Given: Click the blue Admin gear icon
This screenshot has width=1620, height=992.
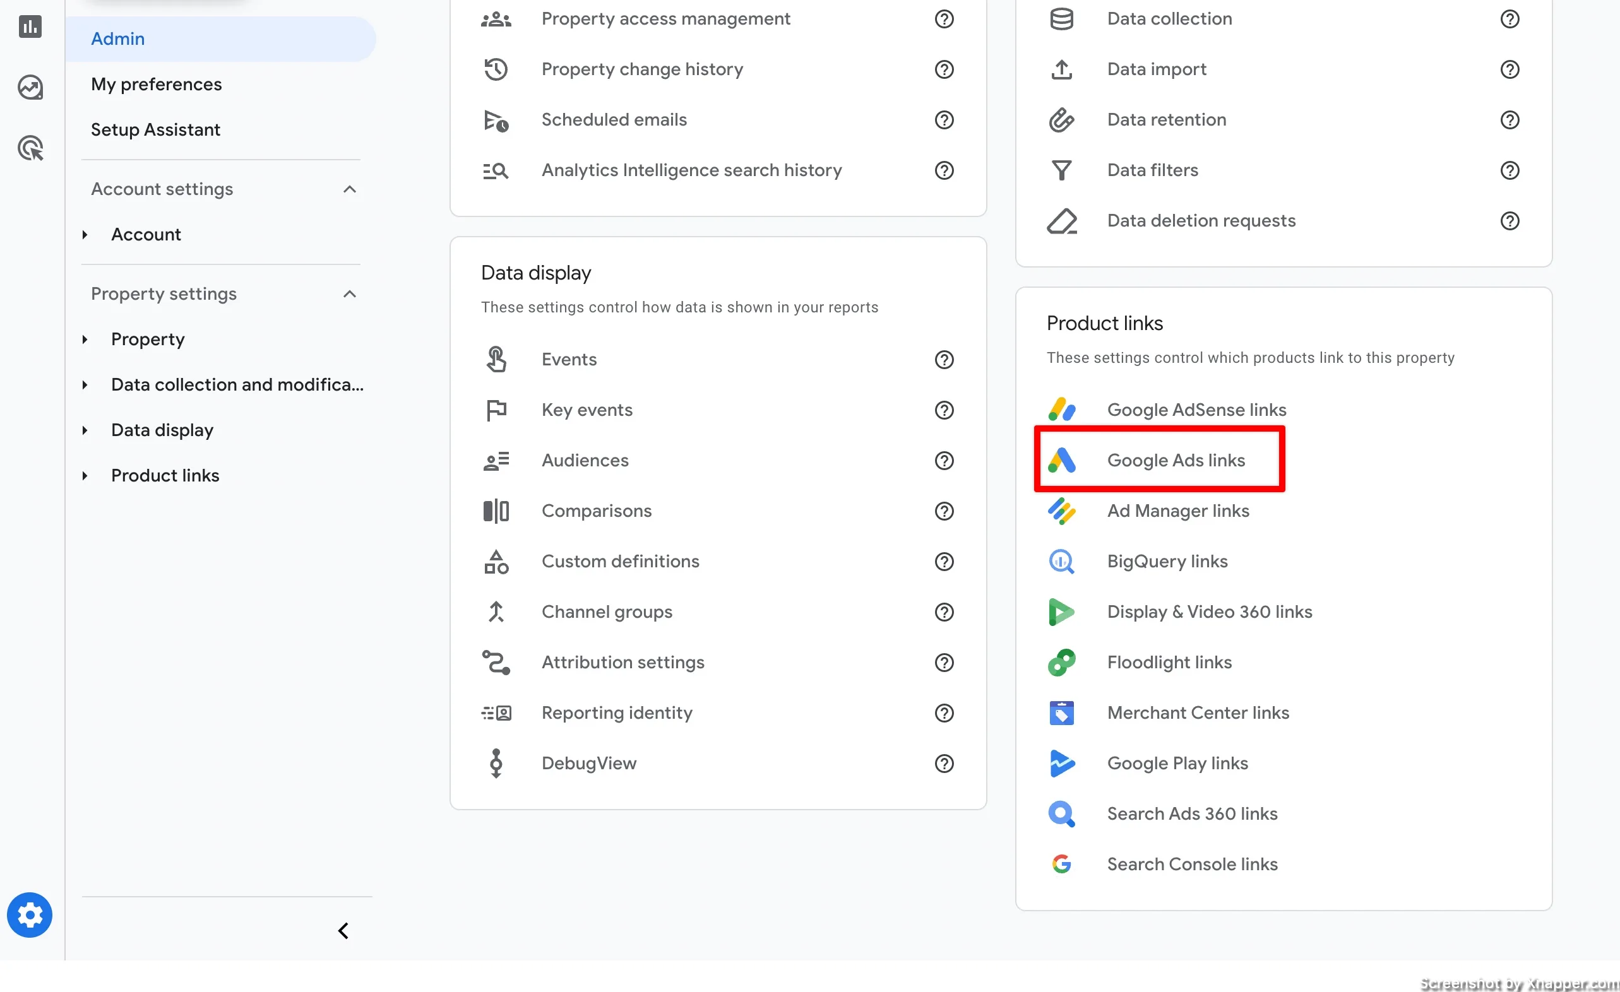Looking at the screenshot, I should 30,914.
